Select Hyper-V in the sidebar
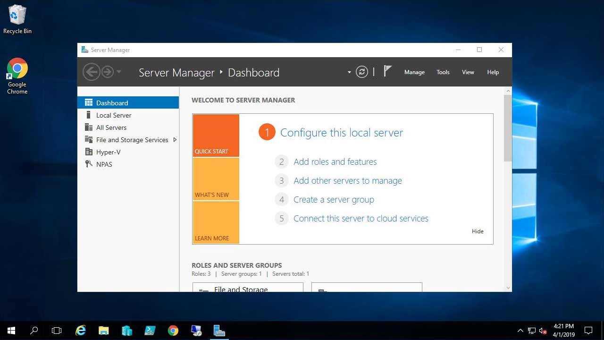The height and width of the screenshot is (340, 604). (108, 152)
